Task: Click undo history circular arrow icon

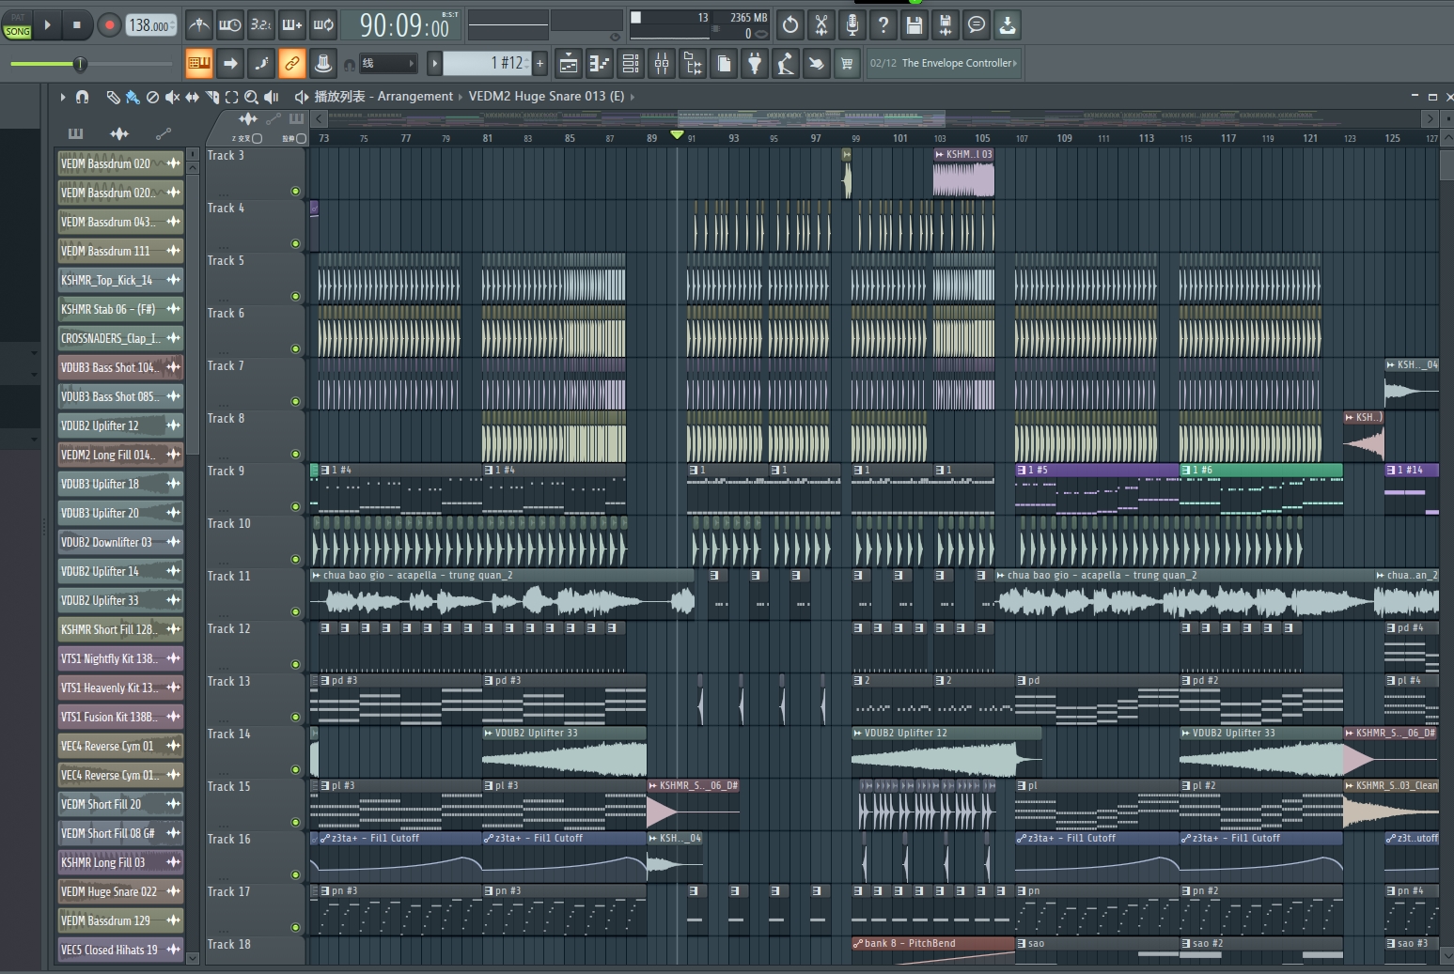Action: 790,25
